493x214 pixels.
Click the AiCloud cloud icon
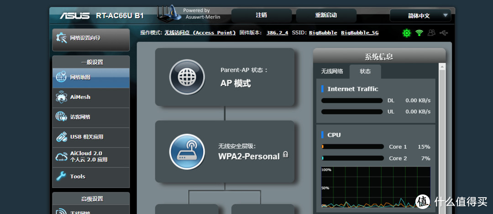[61, 157]
